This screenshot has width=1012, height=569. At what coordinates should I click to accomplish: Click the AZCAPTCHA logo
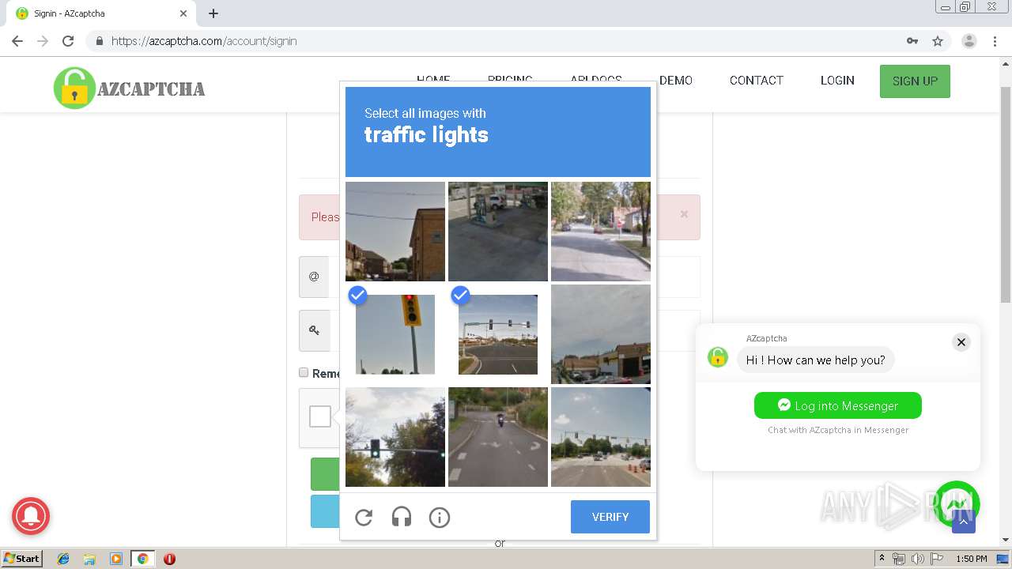[x=130, y=88]
